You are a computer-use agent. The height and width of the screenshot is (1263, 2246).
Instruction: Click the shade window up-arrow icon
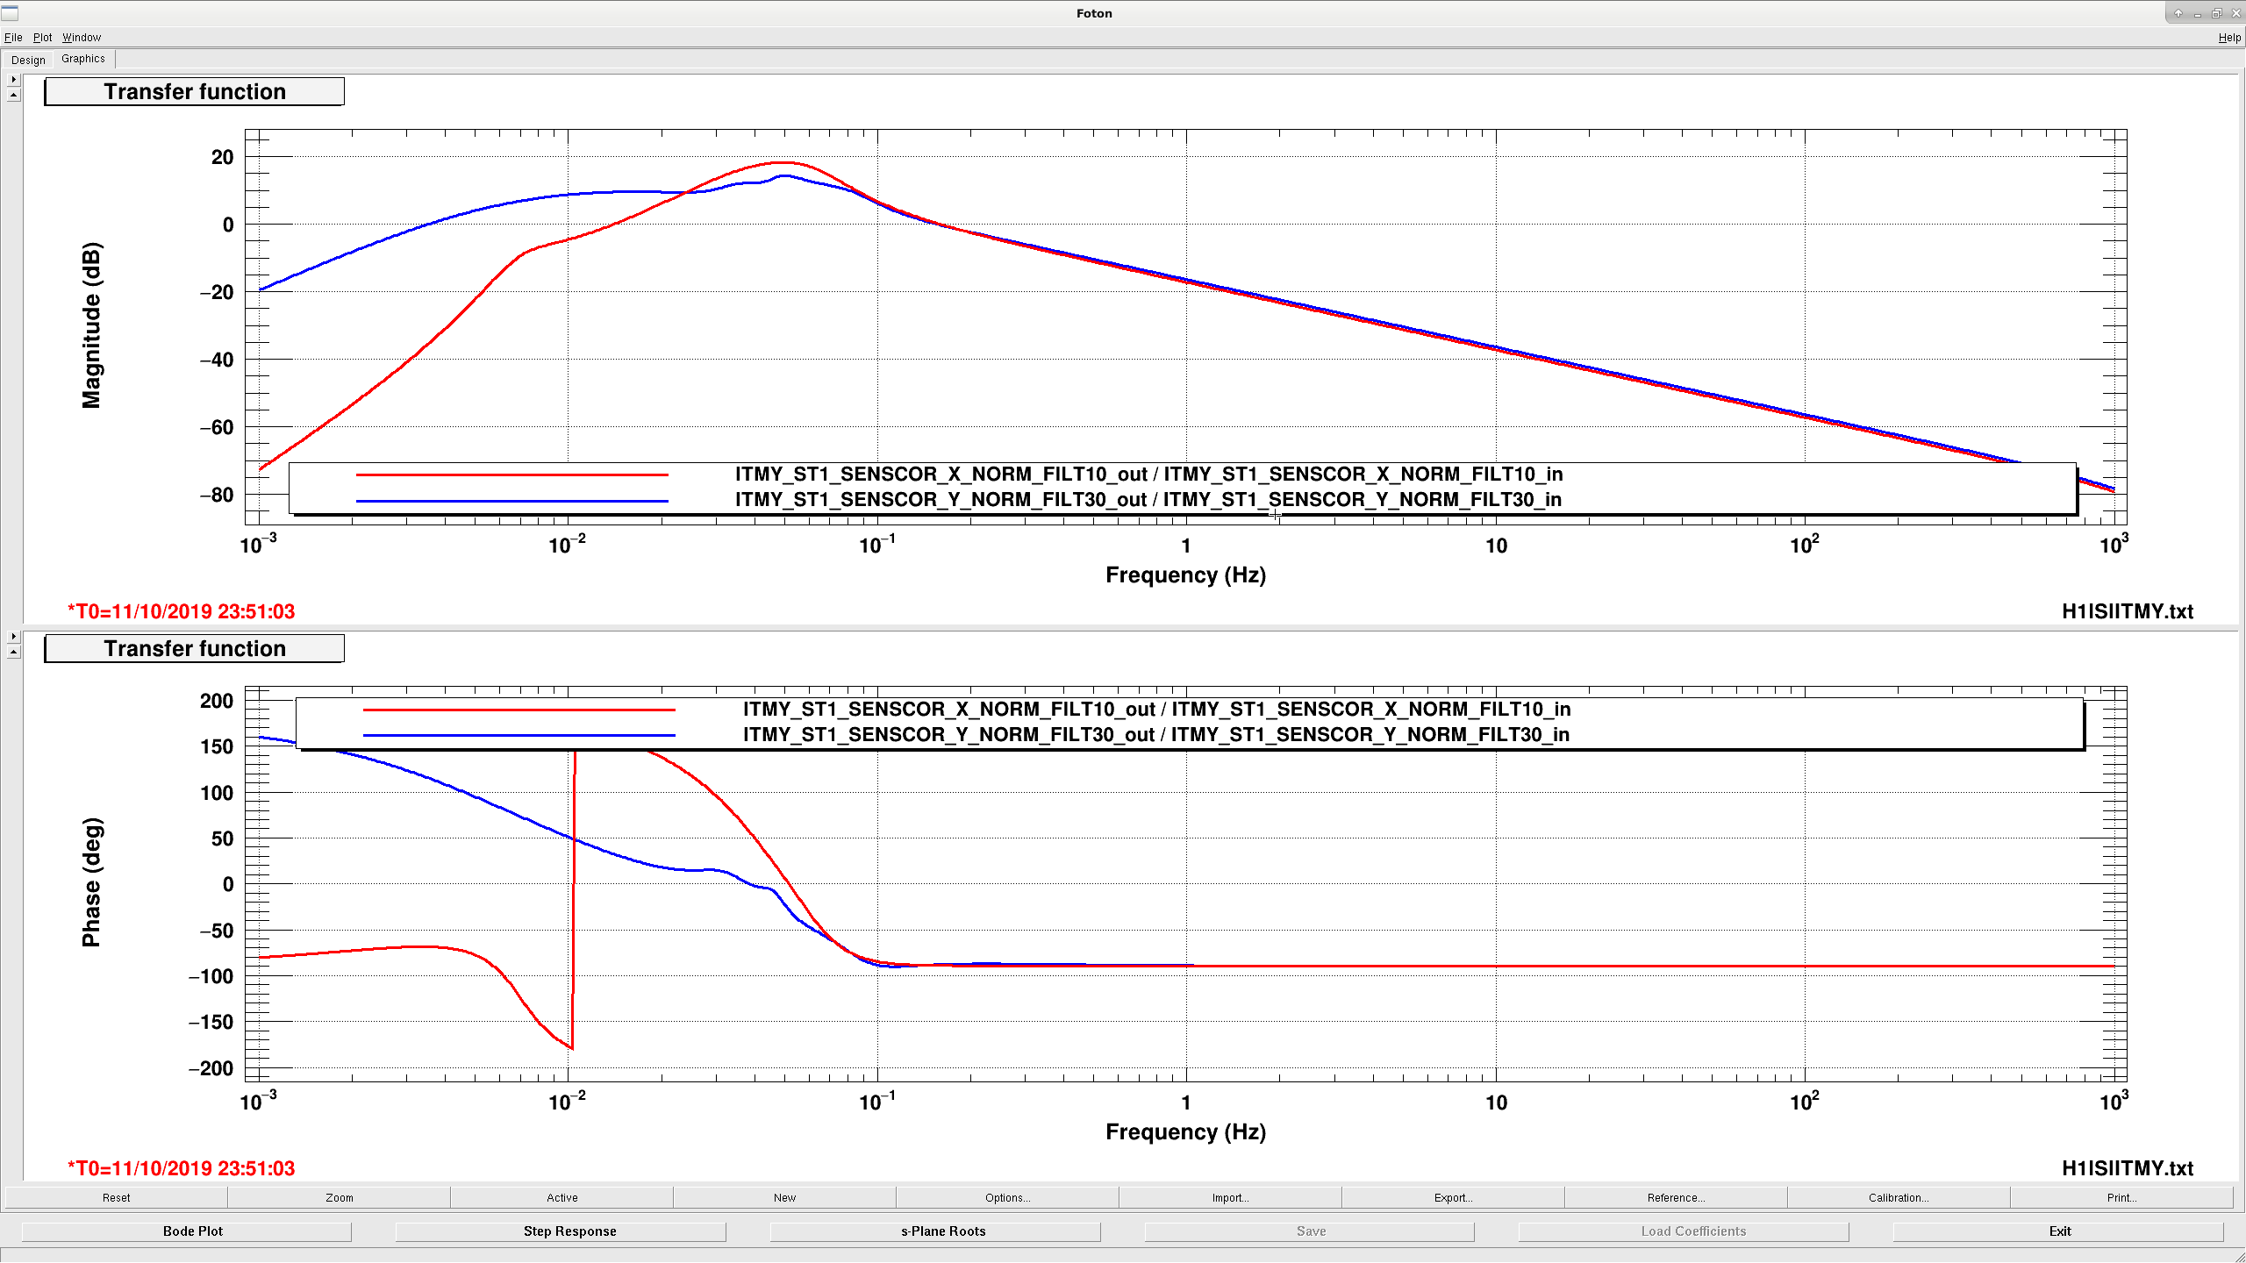[2178, 13]
